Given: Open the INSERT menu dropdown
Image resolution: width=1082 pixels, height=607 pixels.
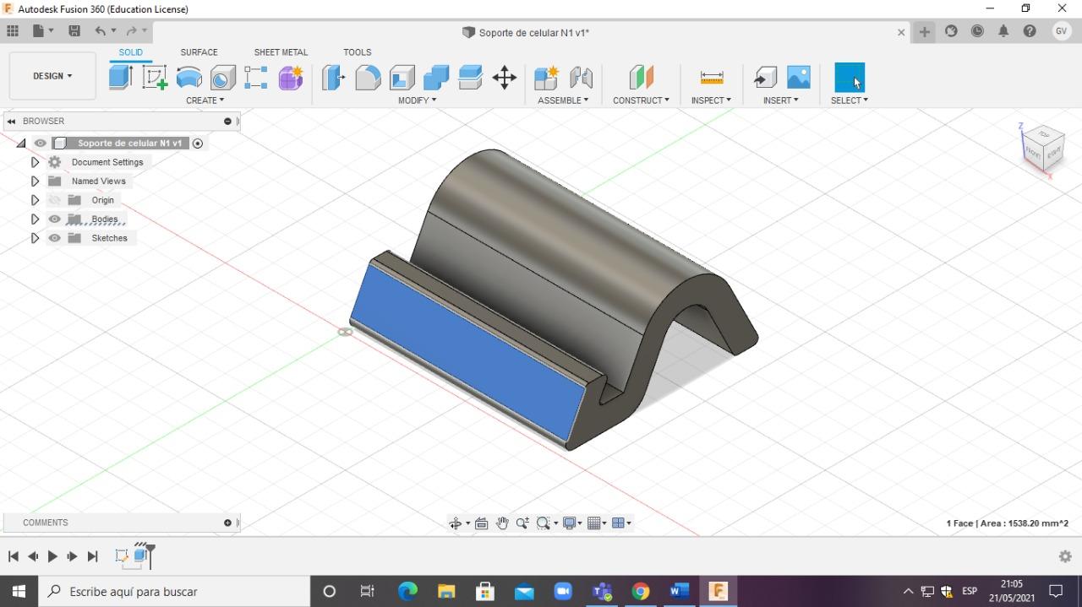Looking at the screenshot, I should [x=780, y=100].
